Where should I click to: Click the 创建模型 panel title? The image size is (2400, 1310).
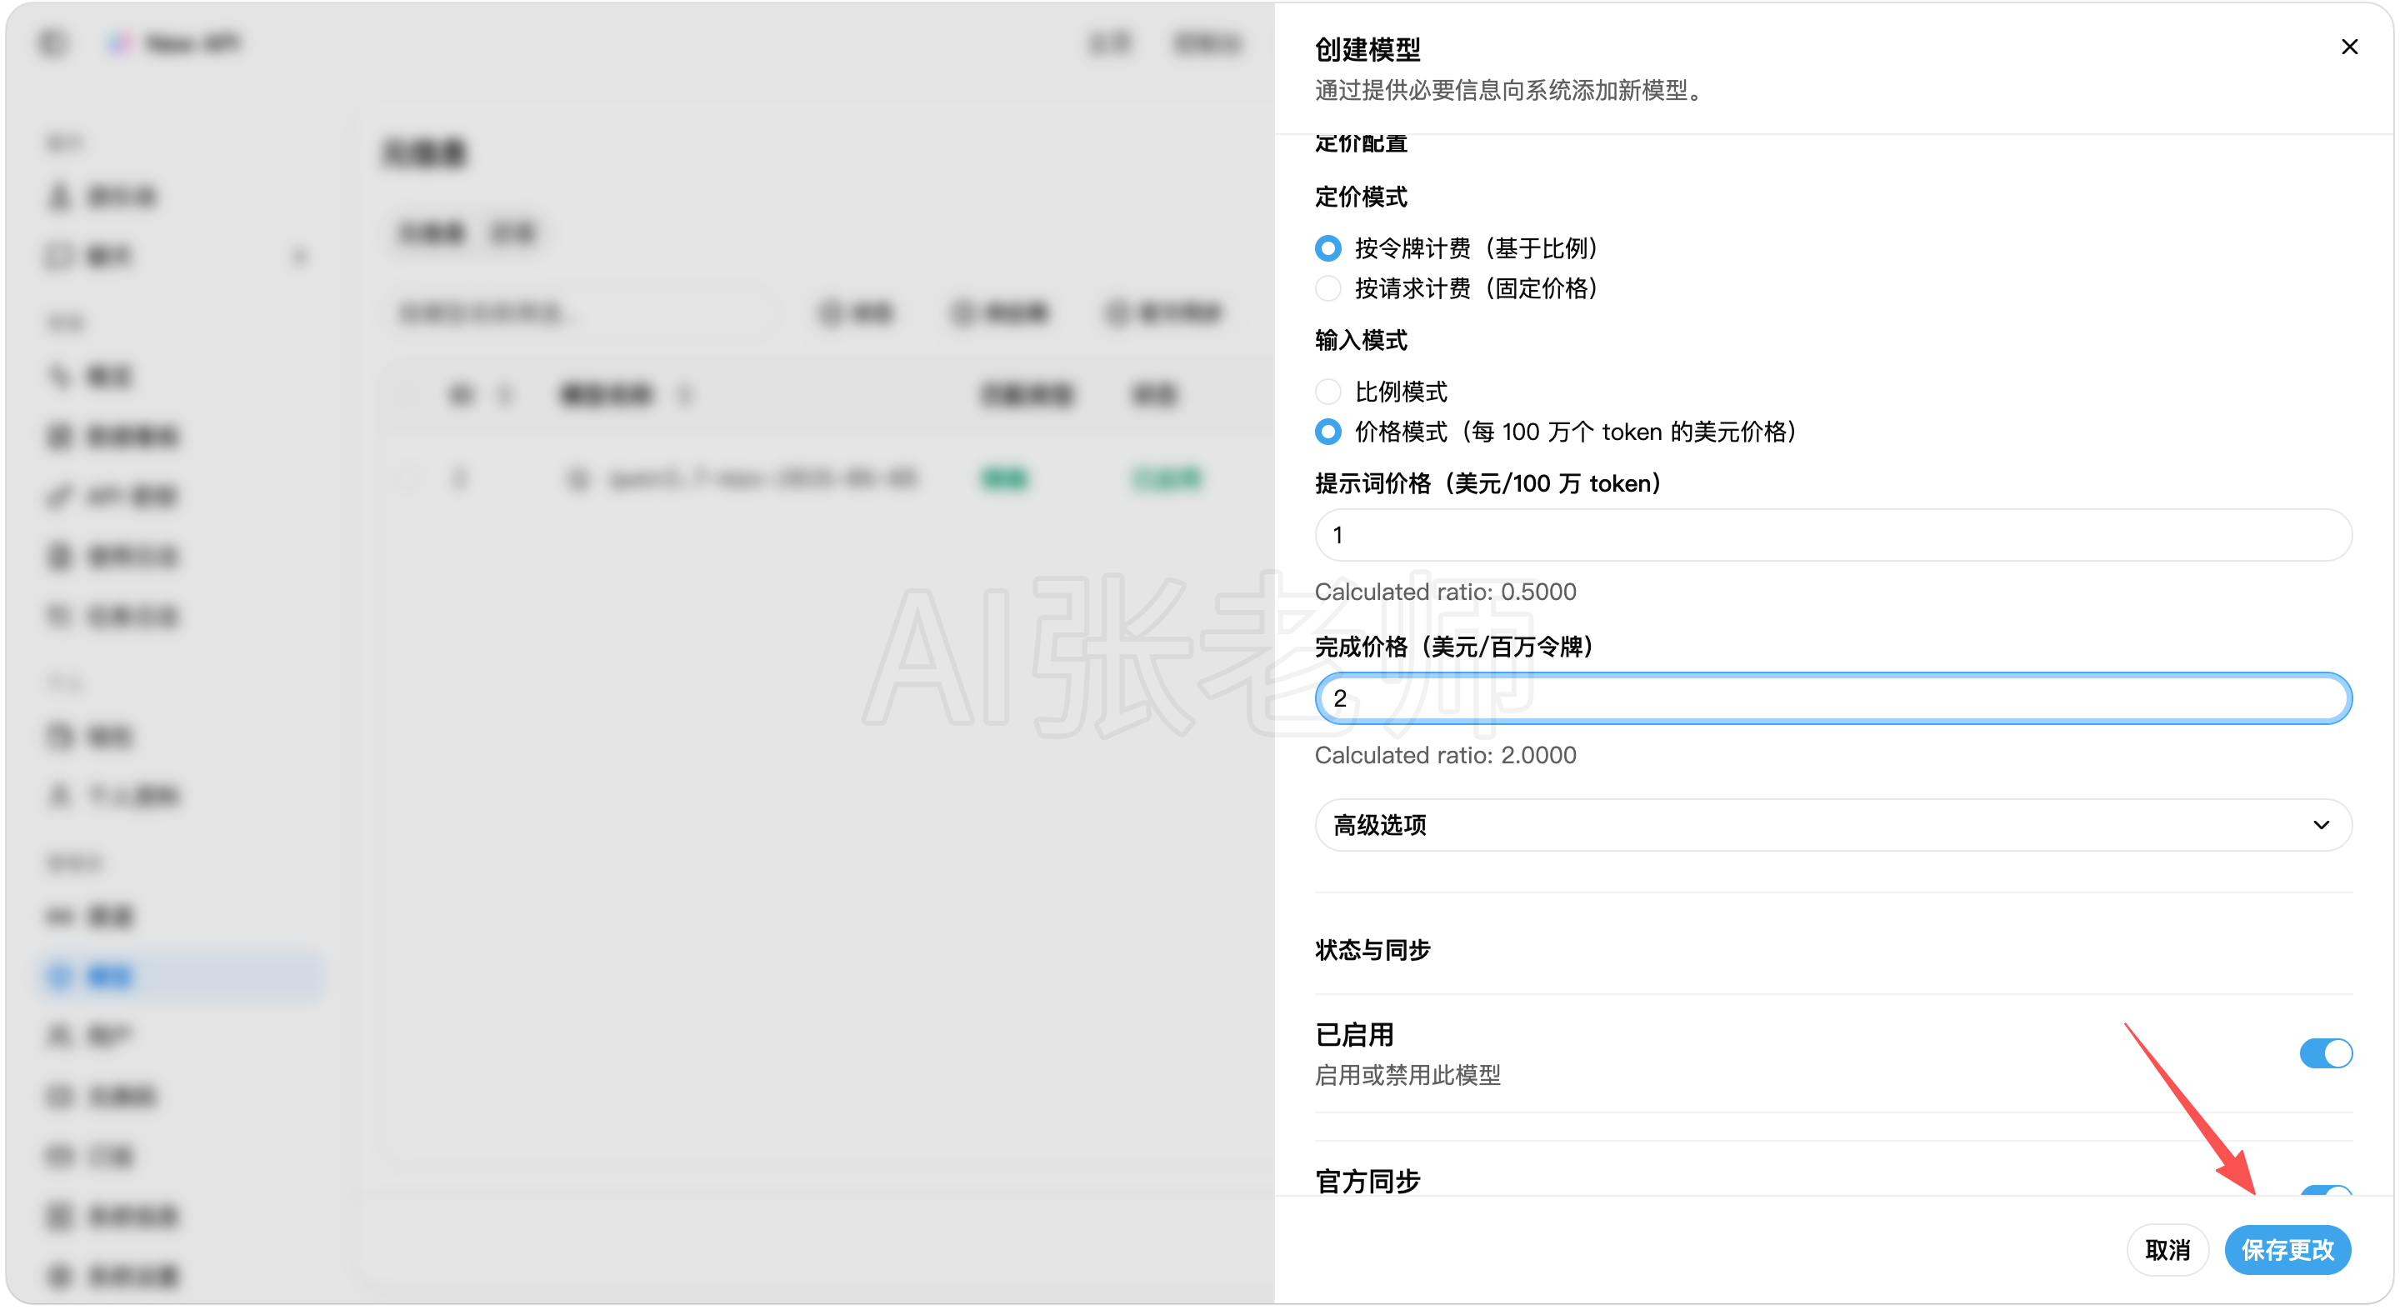pos(1367,49)
